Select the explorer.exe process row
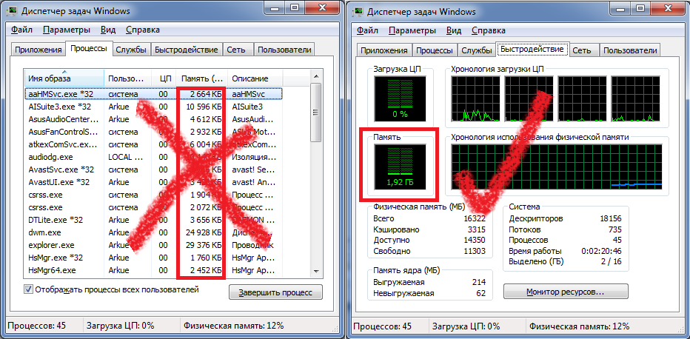Viewport: 690px width, 339px height. click(51, 244)
